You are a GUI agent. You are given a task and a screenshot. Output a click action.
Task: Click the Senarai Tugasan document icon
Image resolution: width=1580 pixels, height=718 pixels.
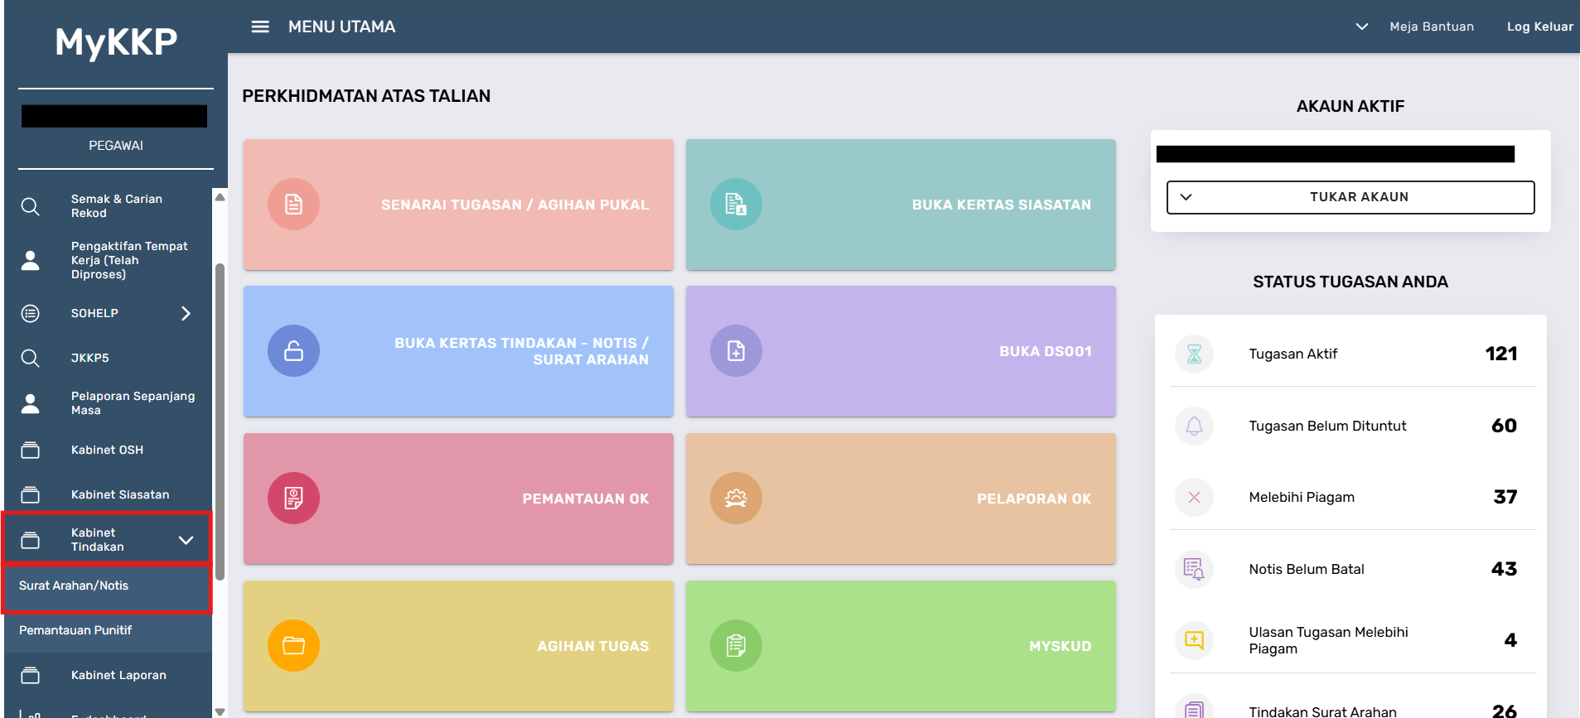point(293,205)
